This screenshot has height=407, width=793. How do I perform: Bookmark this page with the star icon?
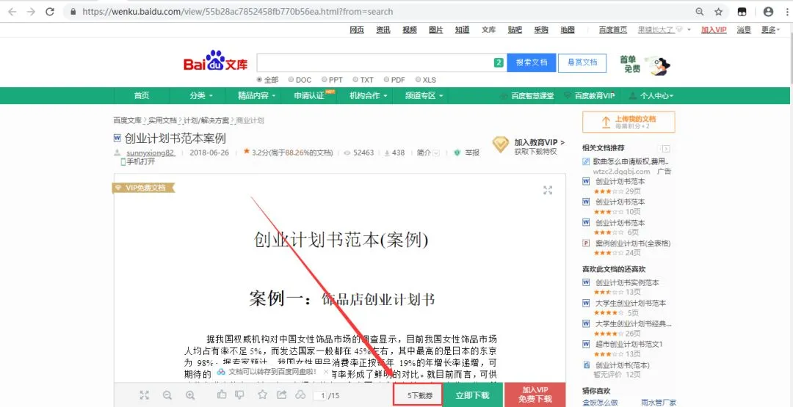(719, 11)
